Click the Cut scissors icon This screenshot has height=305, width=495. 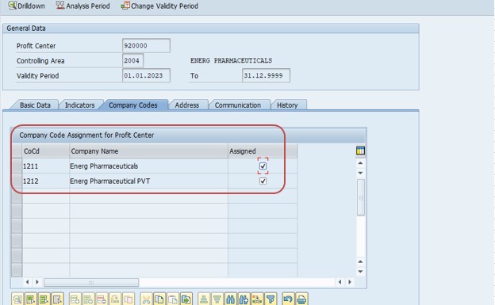coord(146,299)
